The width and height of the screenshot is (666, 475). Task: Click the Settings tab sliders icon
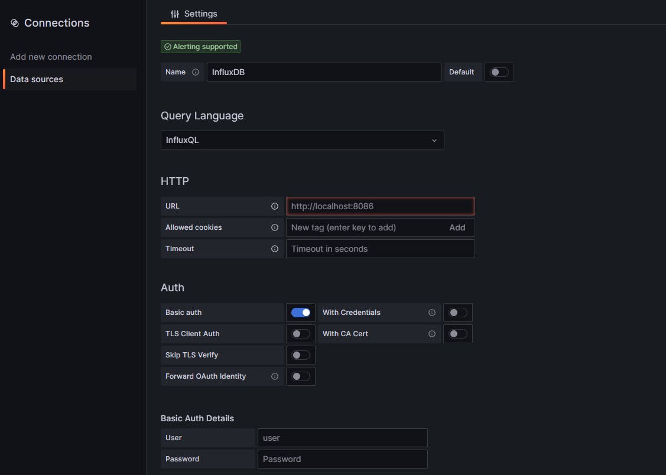click(x=174, y=14)
